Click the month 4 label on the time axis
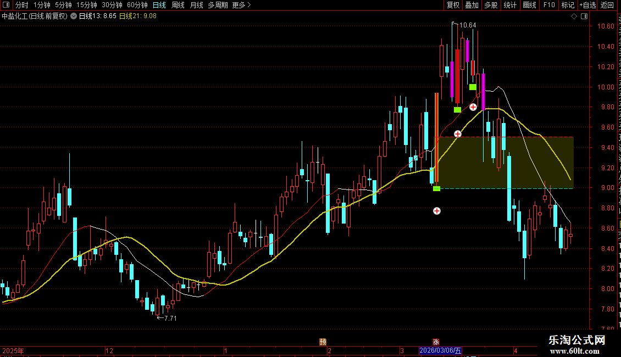Viewport: 621px width, 357px height. (515, 350)
